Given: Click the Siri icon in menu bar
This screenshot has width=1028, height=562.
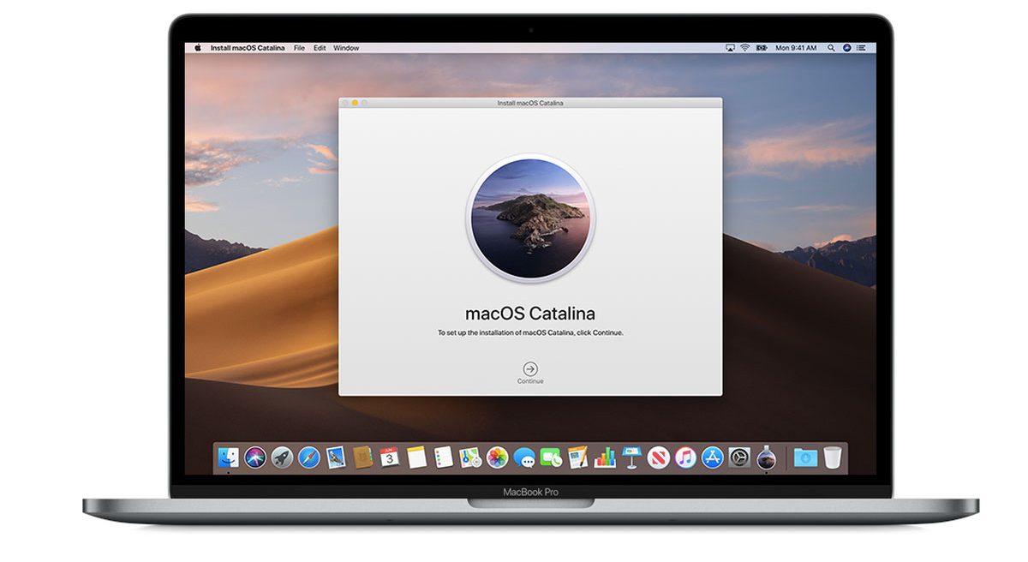Looking at the screenshot, I should coord(847,48).
